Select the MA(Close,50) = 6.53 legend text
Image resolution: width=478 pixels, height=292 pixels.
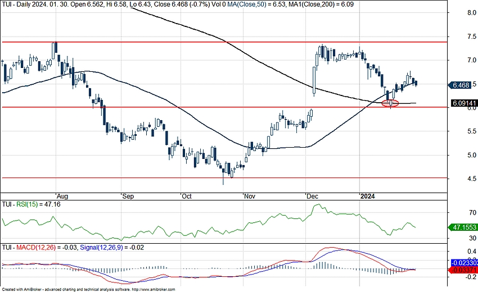[256, 4]
